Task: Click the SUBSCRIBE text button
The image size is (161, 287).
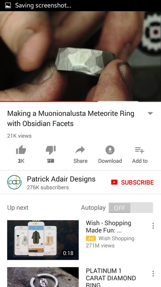Action: 137,182
